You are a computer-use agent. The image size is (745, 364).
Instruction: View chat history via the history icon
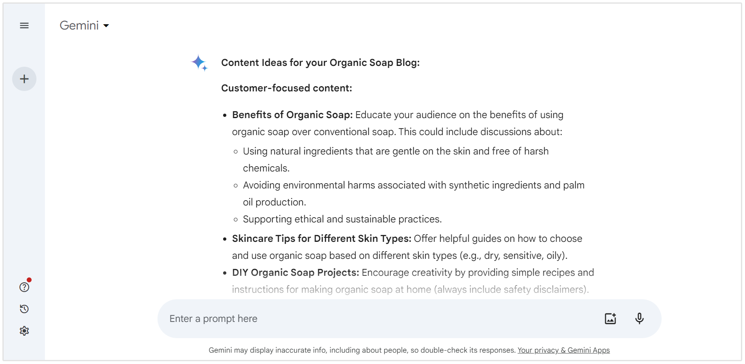[x=24, y=309]
